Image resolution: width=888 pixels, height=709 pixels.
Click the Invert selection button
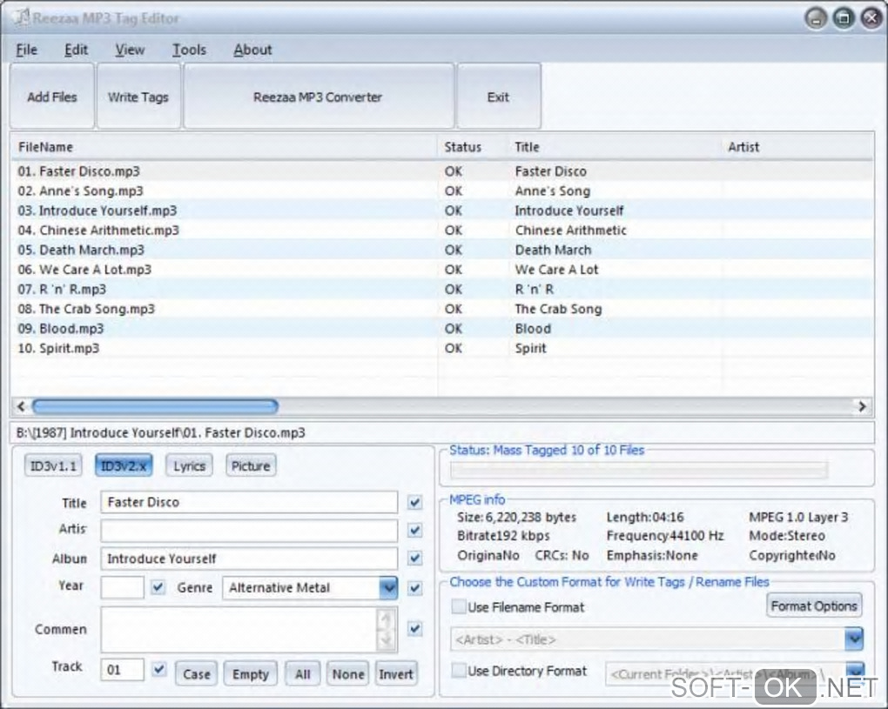coord(396,674)
